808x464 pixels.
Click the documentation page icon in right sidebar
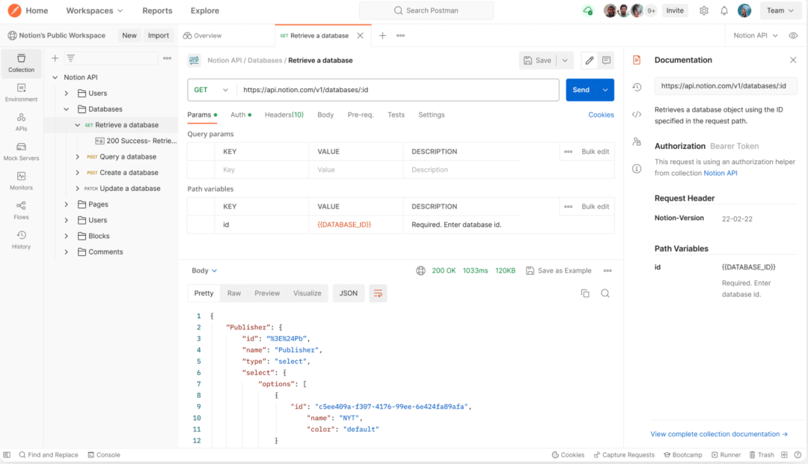[x=637, y=61]
